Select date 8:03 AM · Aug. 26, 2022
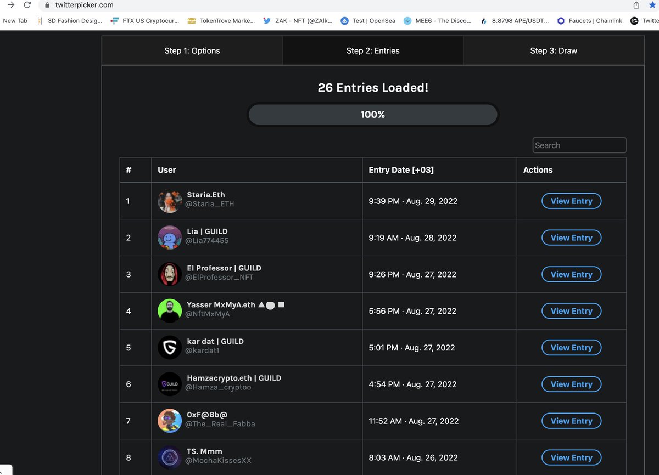 (x=414, y=457)
